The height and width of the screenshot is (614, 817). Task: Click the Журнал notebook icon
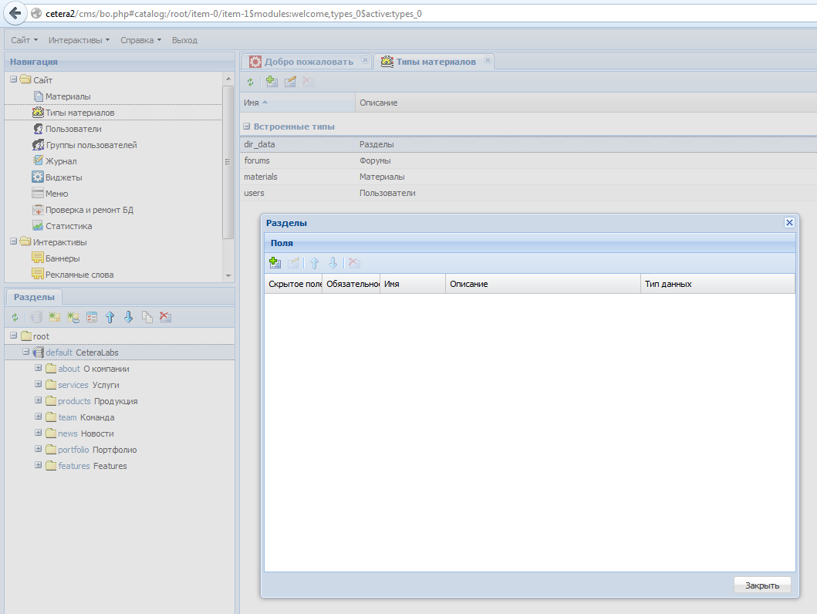(38, 161)
